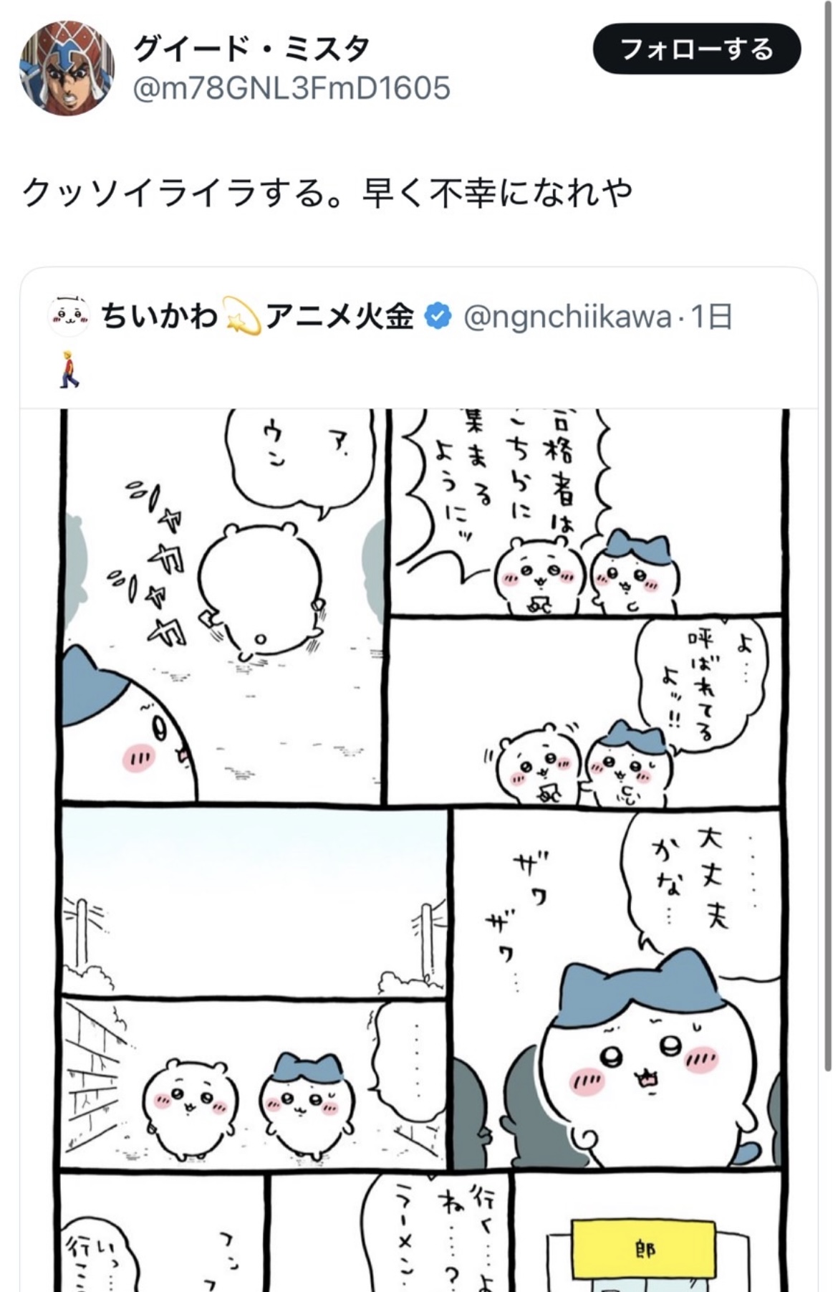Tap the ラーメン speech bubble panel

click(390, 1233)
